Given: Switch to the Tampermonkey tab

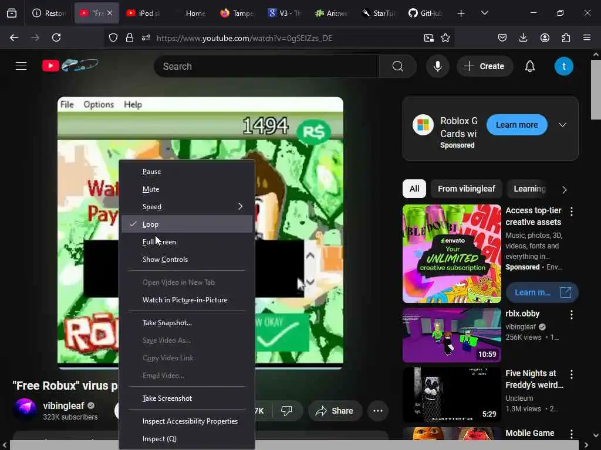Looking at the screenshot, I should (237, 13).
